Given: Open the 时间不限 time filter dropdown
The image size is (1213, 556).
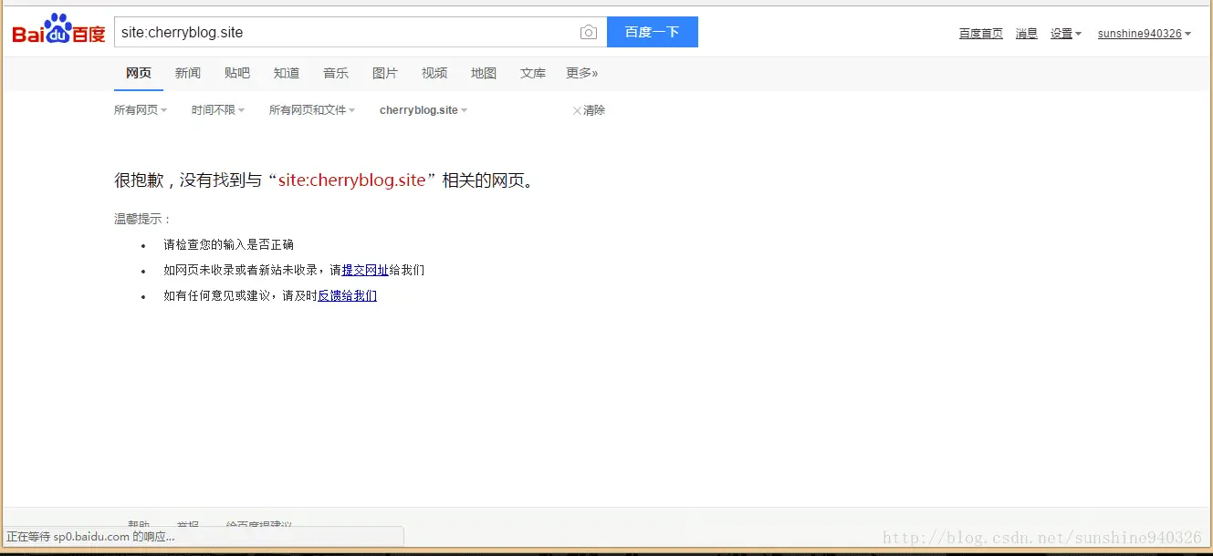Looking at the screenshot, I should coord(218,110).
